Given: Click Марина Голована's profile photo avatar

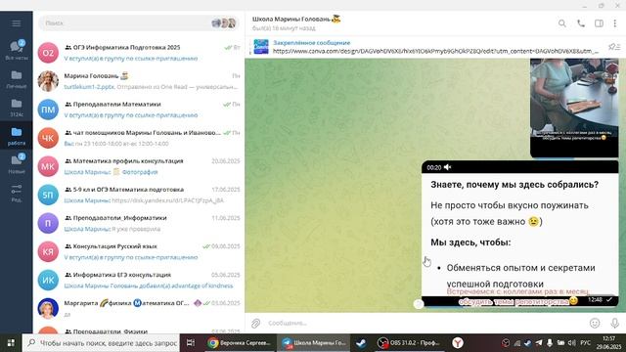Looking at the screenshot, I should [x=48, y=81].
